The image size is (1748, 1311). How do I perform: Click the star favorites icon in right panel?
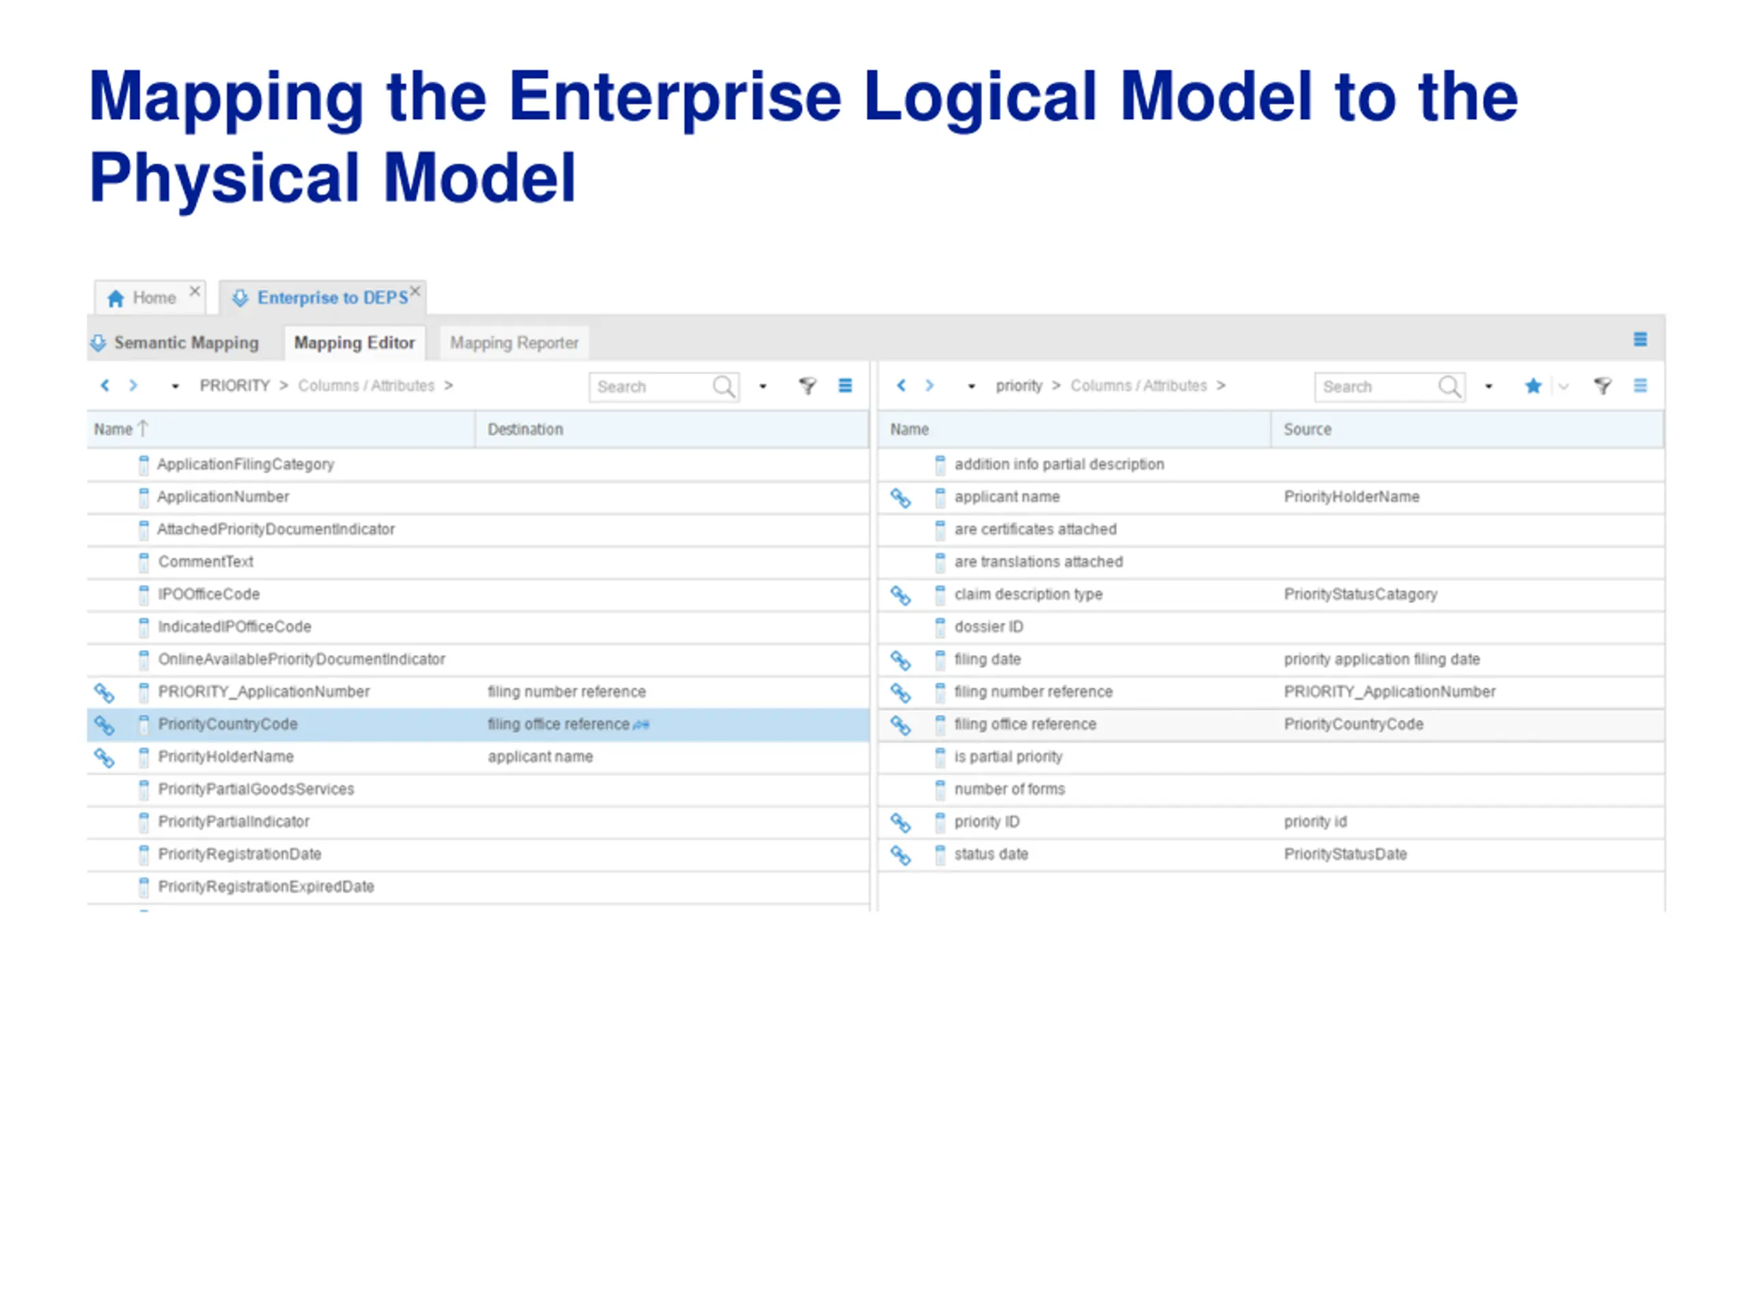(1533, 386)
